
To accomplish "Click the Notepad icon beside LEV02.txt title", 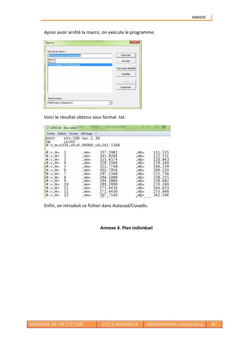I will (x=47, y=128).
